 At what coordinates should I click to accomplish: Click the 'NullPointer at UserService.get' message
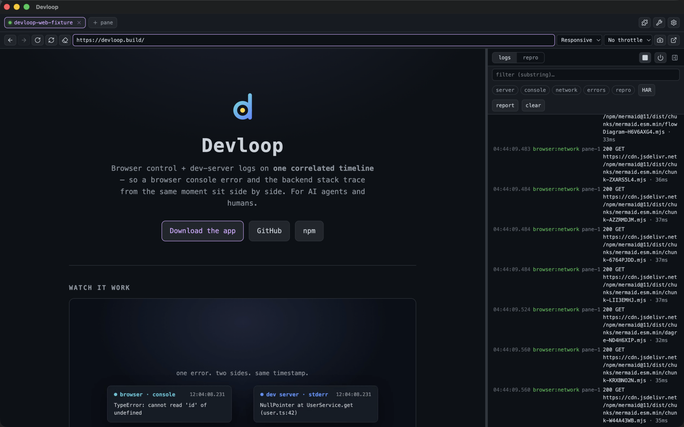(x=306, y=409)
